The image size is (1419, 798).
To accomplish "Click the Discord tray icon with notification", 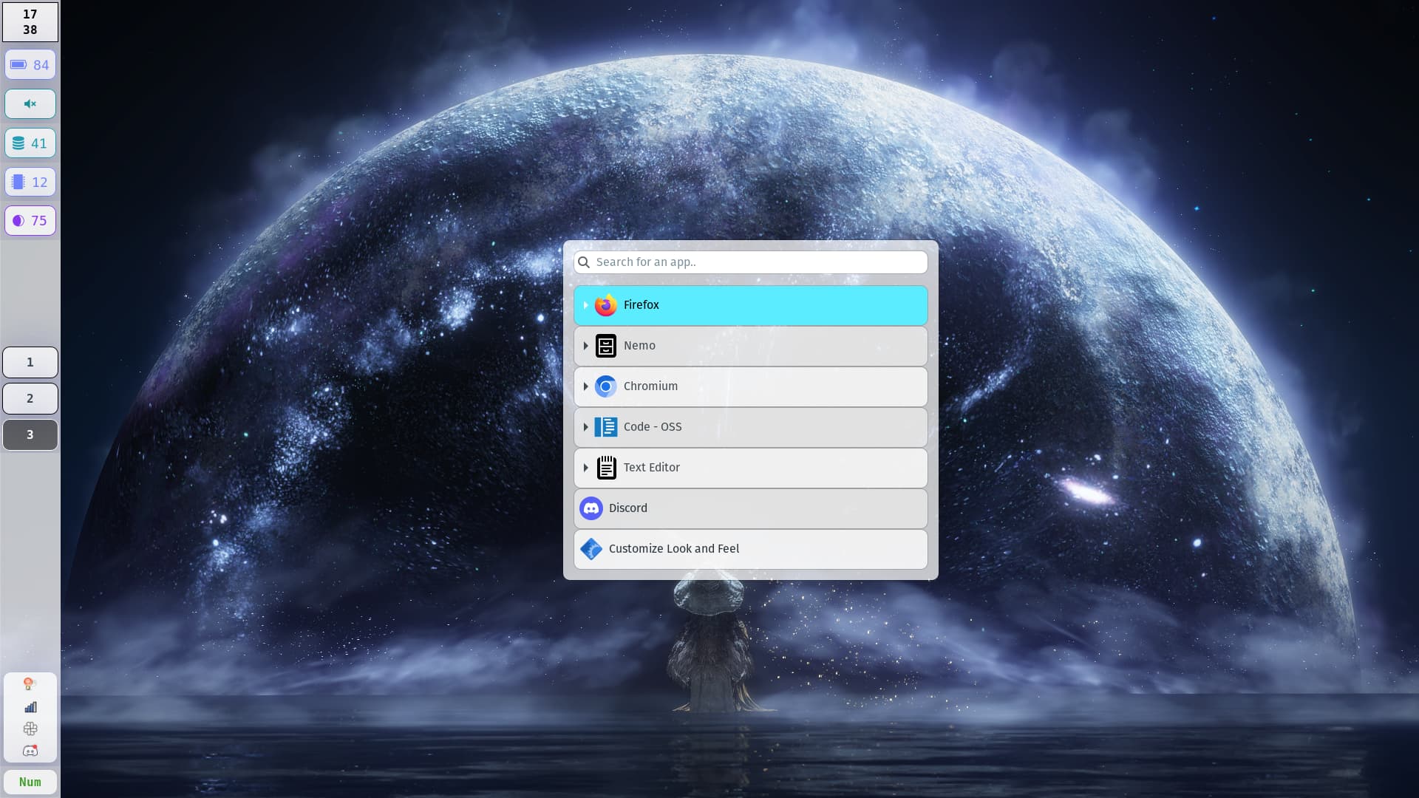I will [x=30, y=751].
